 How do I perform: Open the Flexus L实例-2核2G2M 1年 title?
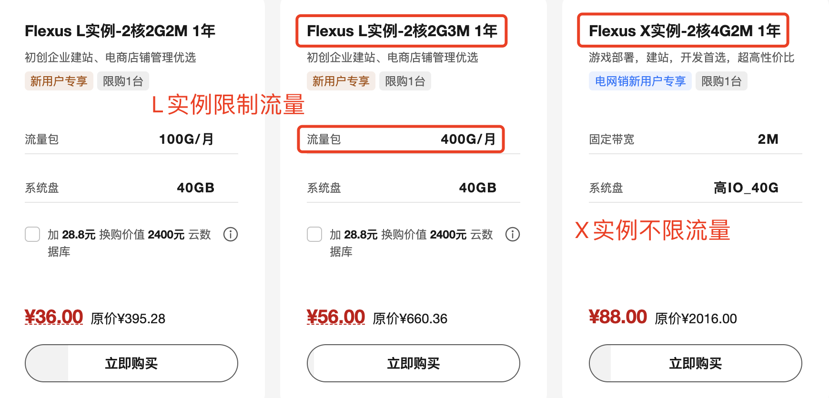point(120,31)
